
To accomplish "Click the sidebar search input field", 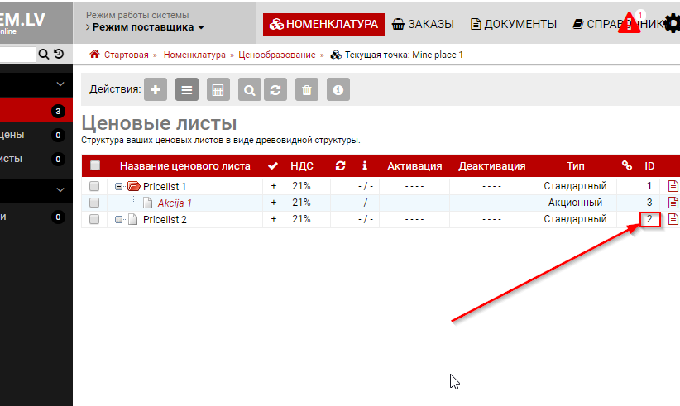I will coord(17,55).
